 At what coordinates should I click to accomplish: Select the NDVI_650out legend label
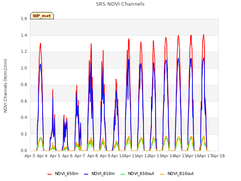click(x=141, y=173)
